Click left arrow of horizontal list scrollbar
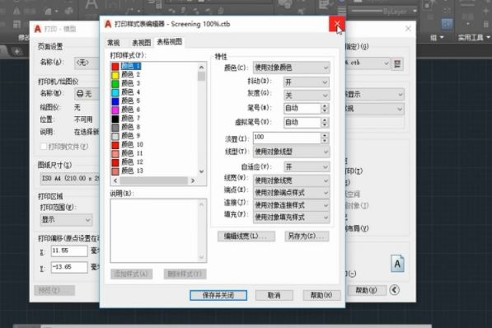Screen dimensions: 492x328 115,180
